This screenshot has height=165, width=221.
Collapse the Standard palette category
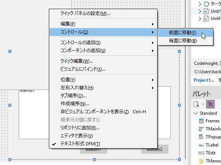195,113
